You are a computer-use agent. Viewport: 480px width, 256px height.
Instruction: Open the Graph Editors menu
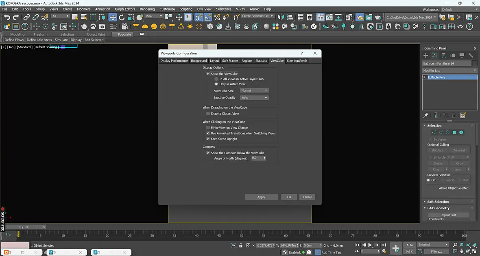(x=125, y=9)
